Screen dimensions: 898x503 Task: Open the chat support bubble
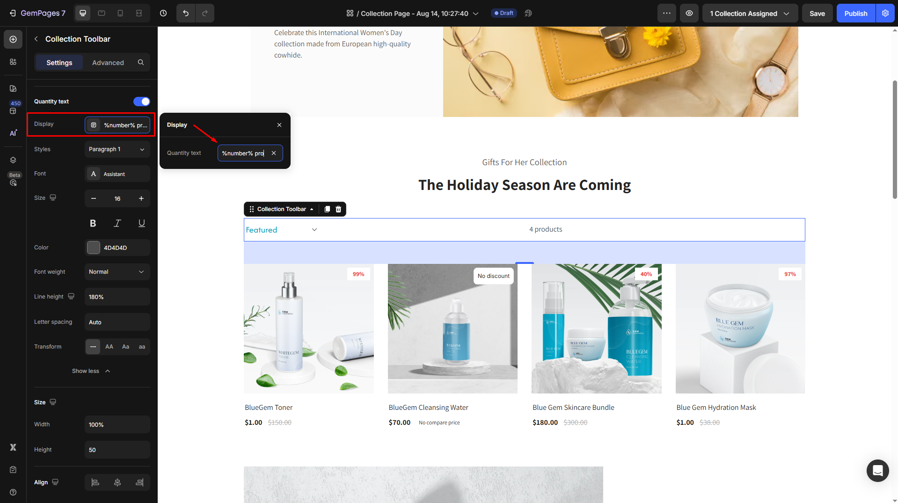click(877, 470)
